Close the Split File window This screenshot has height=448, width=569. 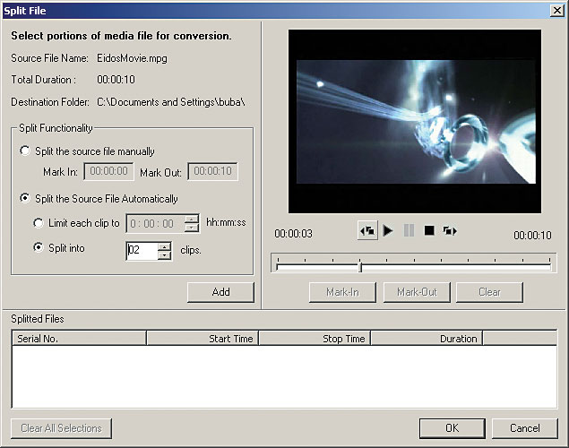pos(557,10)
